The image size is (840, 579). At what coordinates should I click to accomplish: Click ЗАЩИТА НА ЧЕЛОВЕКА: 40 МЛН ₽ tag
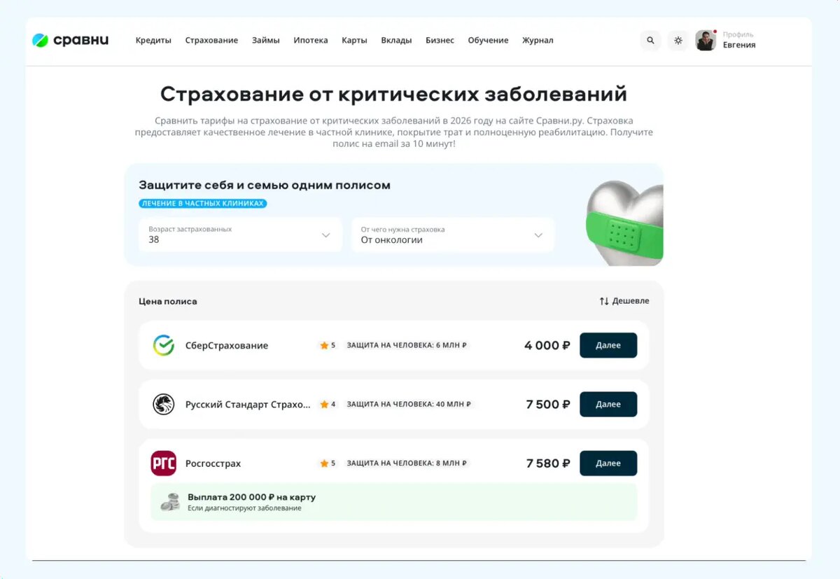point(409,404)
